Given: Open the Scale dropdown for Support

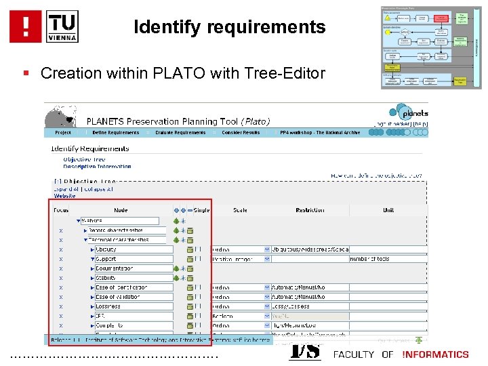Looking at the screenshot, I should click(x=267, y=259).
